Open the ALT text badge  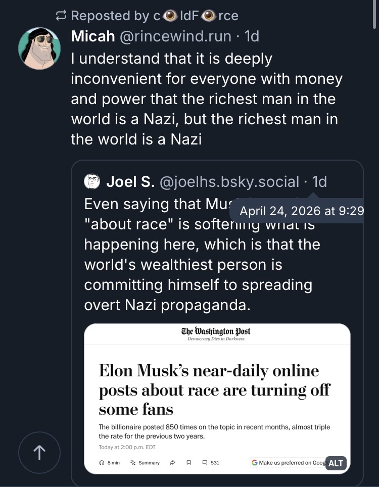tap(336, 463)
